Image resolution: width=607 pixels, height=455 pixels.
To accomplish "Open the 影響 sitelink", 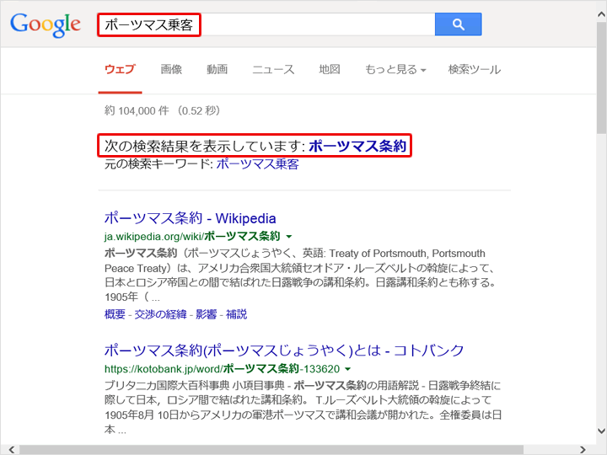I will [x=206, y=314].
